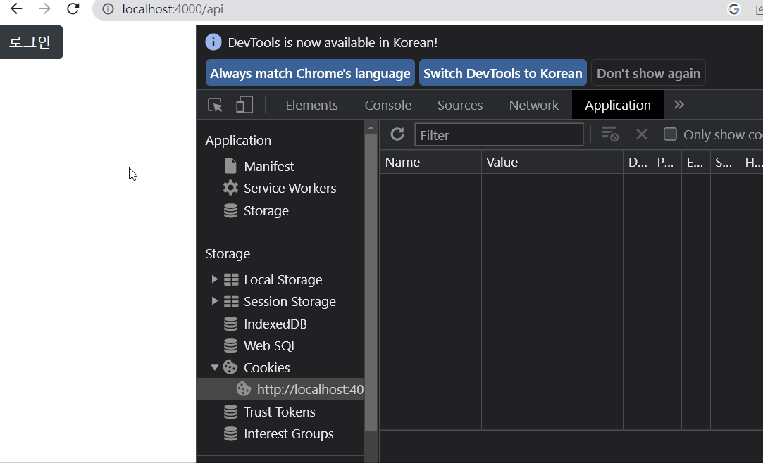
Task: Select the Application tab
Action: pos(617,105)
